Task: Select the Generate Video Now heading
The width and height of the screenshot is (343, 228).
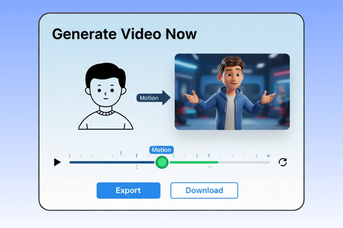Action: click(124, 34)
